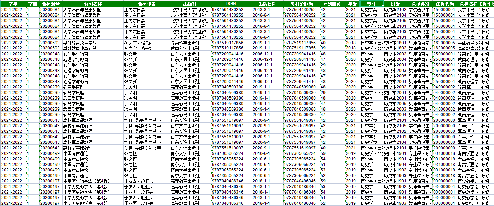Select the class cell 史师本1802
Screen dimensions: 494x206
395,48
